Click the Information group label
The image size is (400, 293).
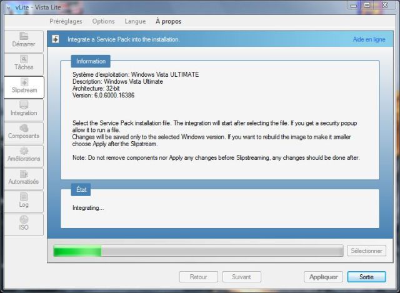click(x=91, y=61)
